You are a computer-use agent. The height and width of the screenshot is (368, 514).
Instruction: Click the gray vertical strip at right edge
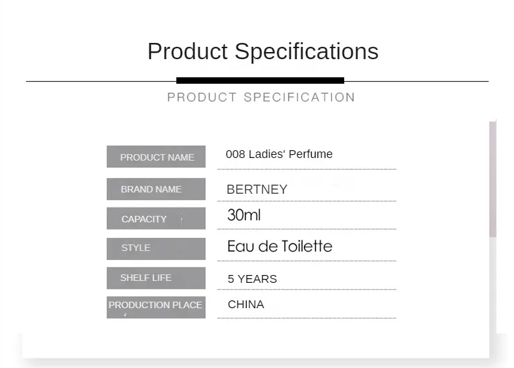pyautogui.click(x=493, y=179)
